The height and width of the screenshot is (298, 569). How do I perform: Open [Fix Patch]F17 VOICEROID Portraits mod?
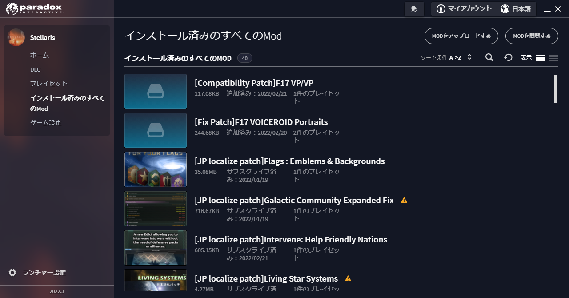[x=261, y=122]
